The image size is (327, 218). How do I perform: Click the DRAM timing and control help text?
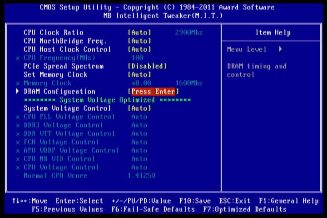click(257, 70)
